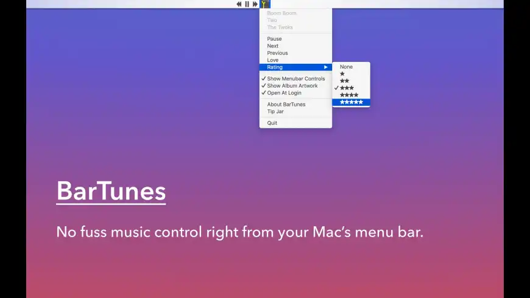The height and width of the screenshot is (298, 530).
Task: Choose Next from the menu
Action: [295, 46]
